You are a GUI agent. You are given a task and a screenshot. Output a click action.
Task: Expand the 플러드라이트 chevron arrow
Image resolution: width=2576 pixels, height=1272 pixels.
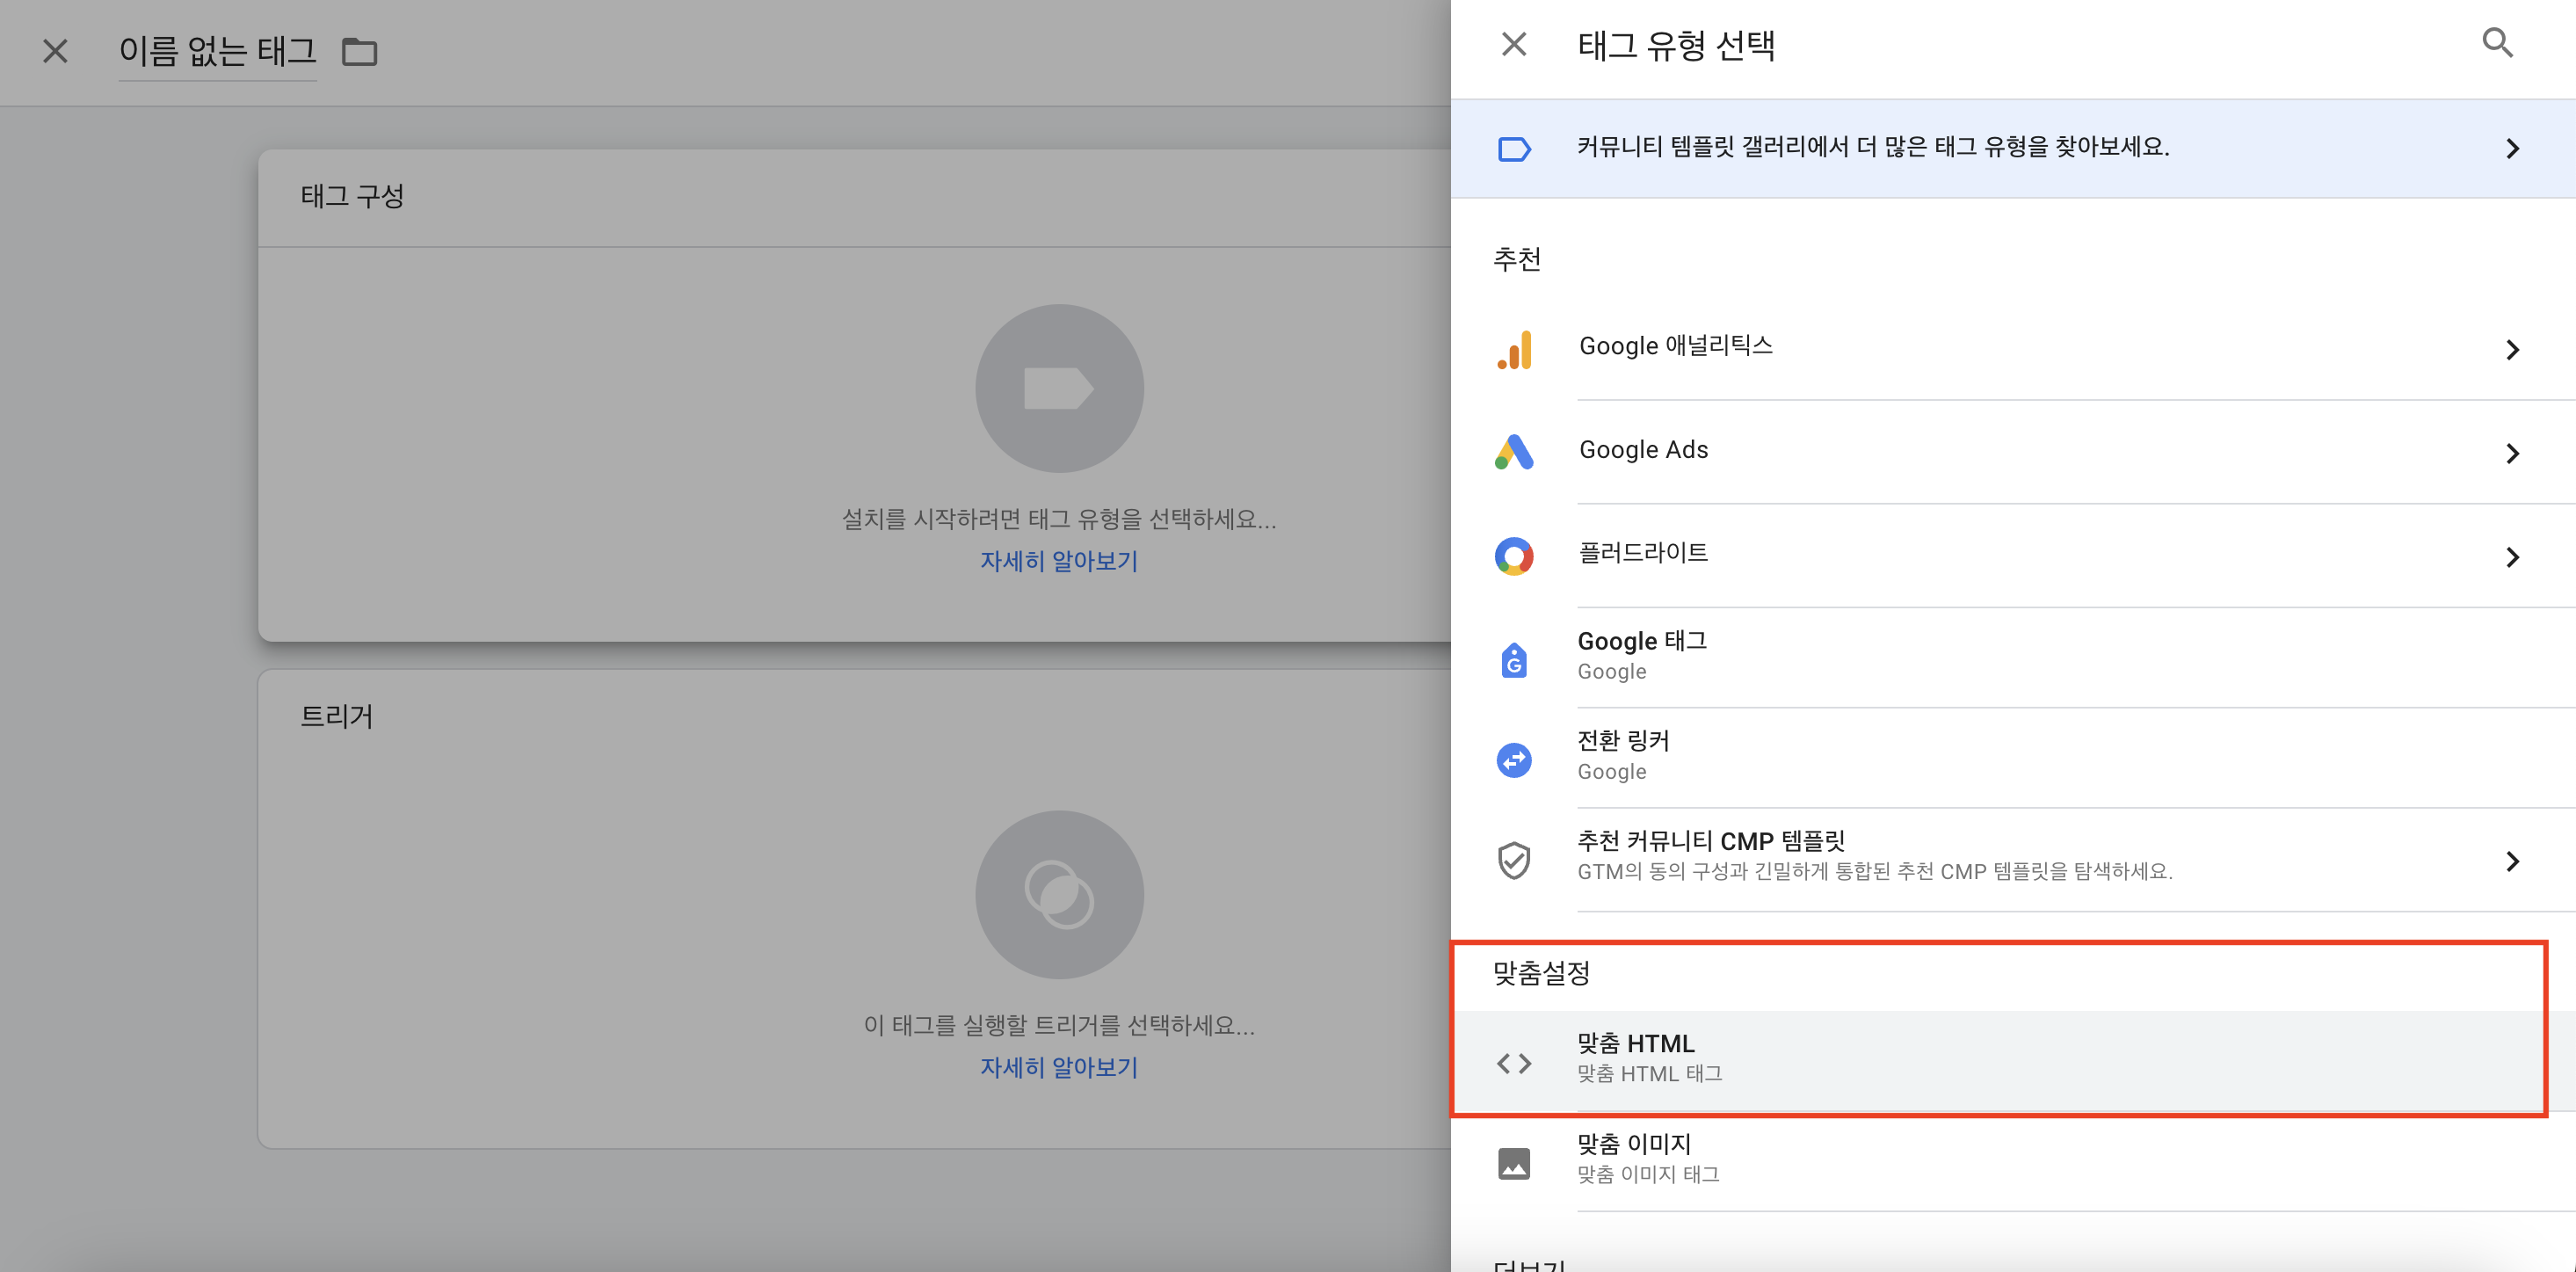point(2512,557)
